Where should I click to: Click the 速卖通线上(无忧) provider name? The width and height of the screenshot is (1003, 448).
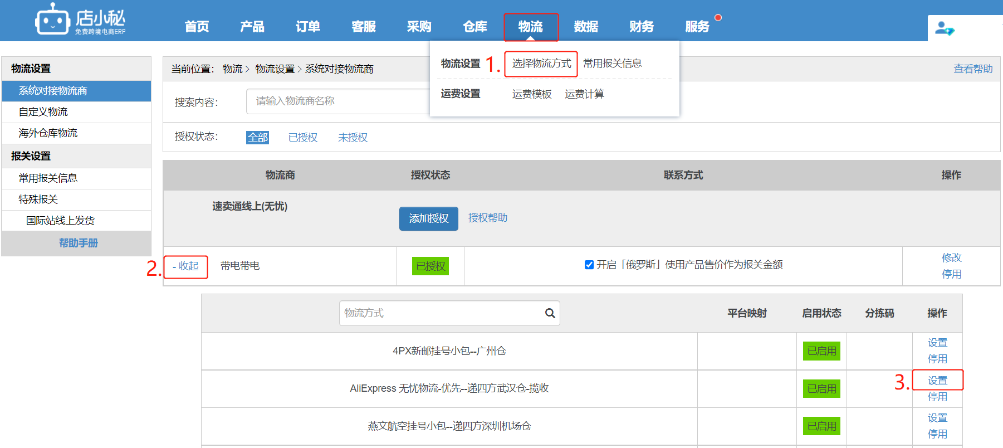(249, 207)
